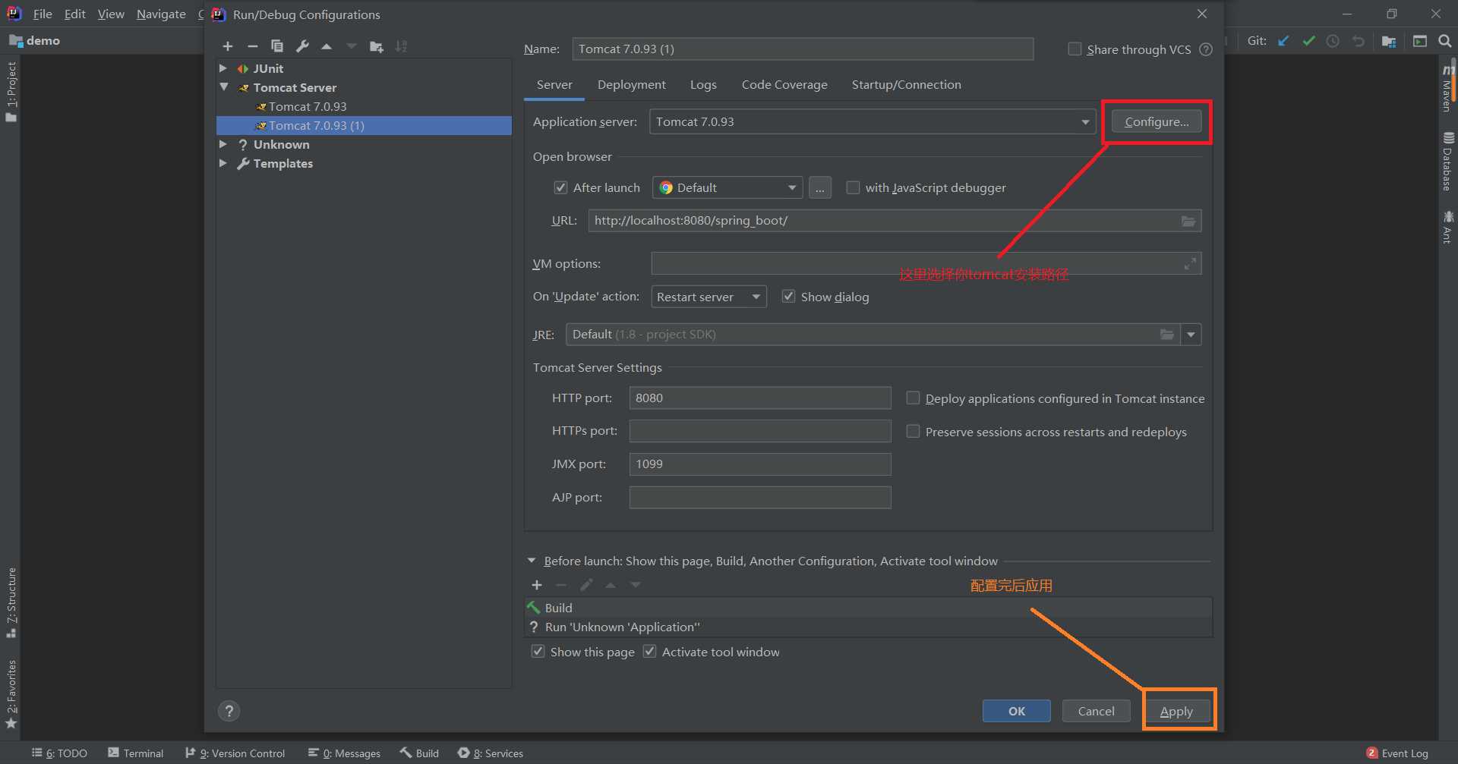
Task: Open JRE dropdown arrow
Action: 1191,335
